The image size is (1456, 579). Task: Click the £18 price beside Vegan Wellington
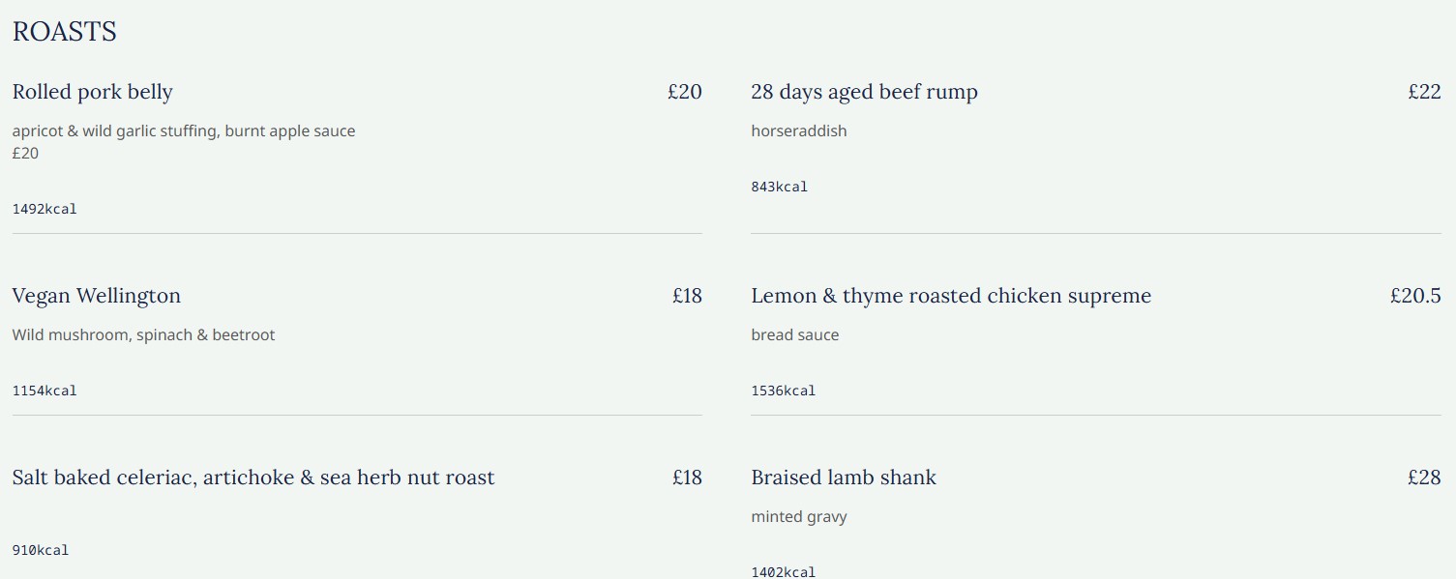click(x=687, y=296)
